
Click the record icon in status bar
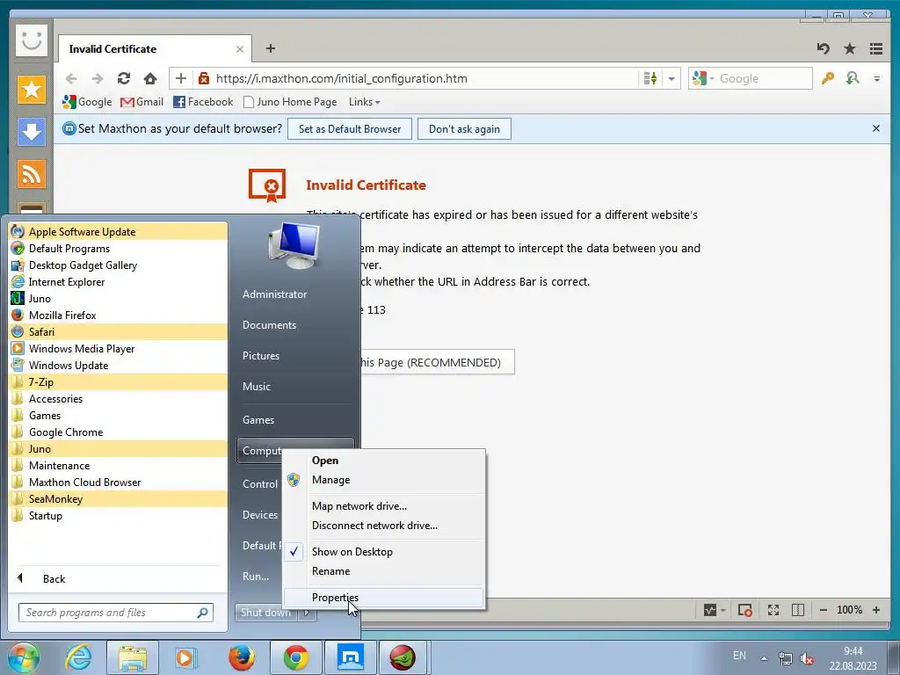tap(745, 610)
